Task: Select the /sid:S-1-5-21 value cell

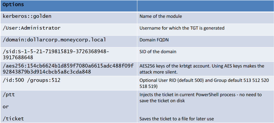Action: pos(69,55)
